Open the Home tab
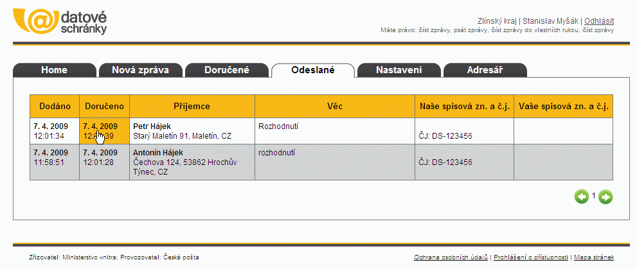The height and width of the screenshot is (269, 637). tap(55, 70)
